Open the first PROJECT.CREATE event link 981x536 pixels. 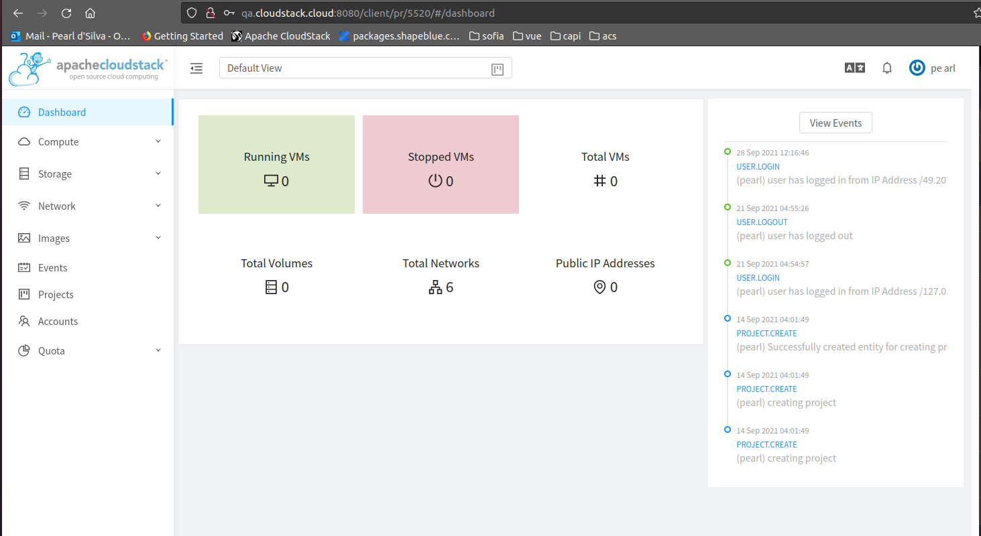(x=766, y=333)
